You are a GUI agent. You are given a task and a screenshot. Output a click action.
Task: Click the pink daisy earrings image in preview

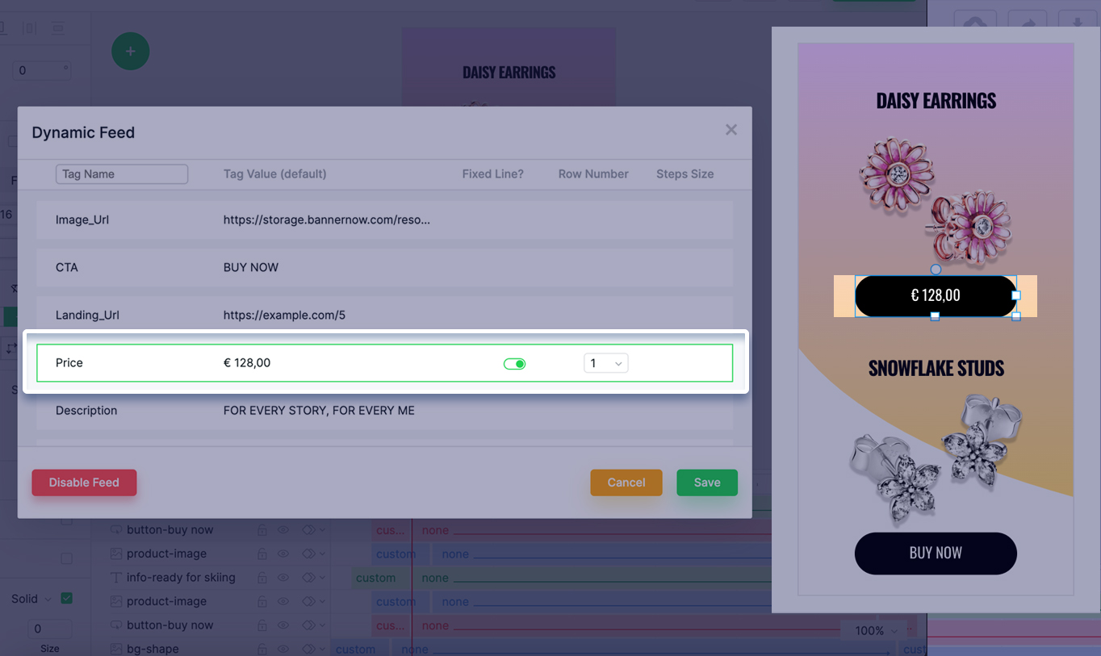936,201
